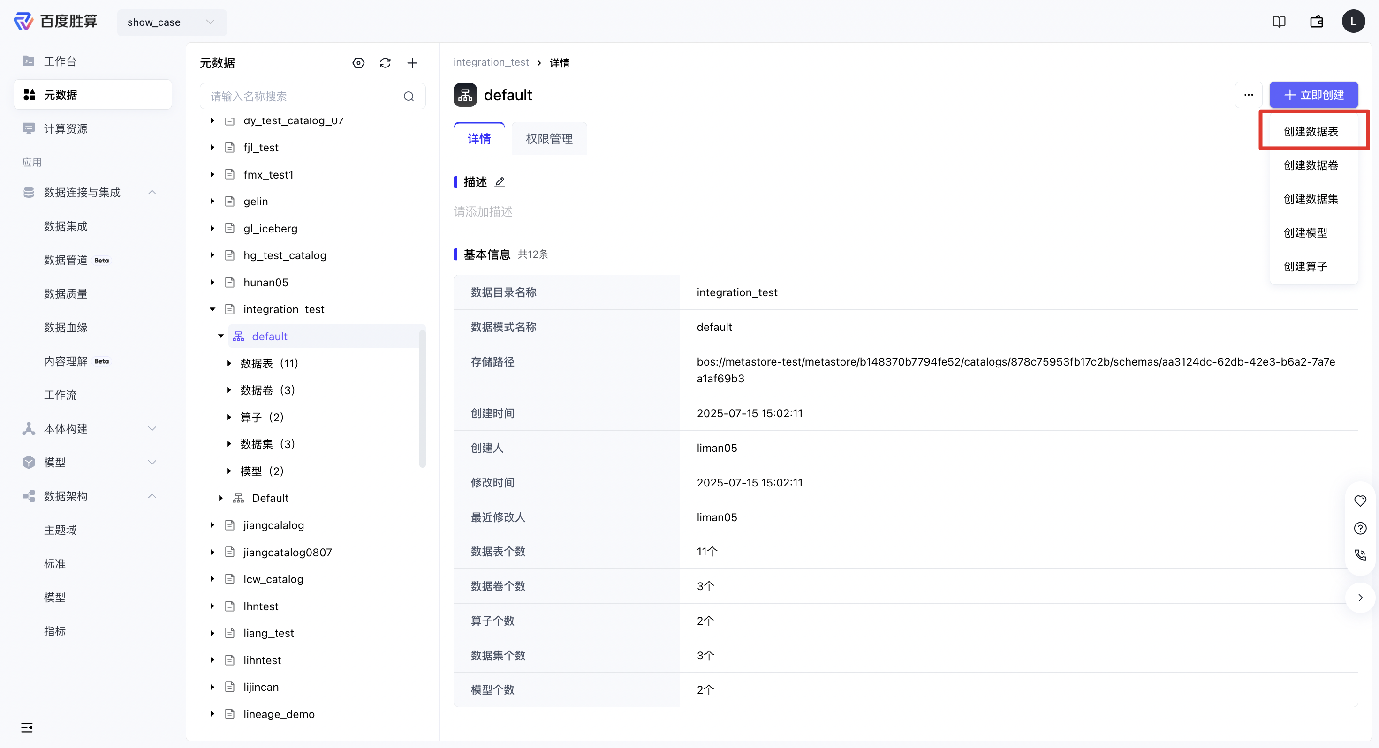Open 数据管道 Beta in sidebar
The height and width of the screenshot is (748, 1379).
click(76, 260)
